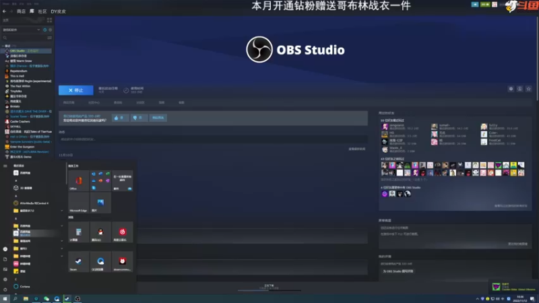Screen dimensions: 539x303
Task: Click the thumbs down not recommend button
Action: 139,118
